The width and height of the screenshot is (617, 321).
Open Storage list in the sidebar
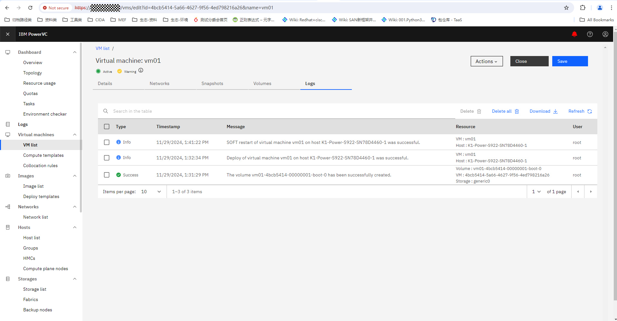[x=35, y=289]
